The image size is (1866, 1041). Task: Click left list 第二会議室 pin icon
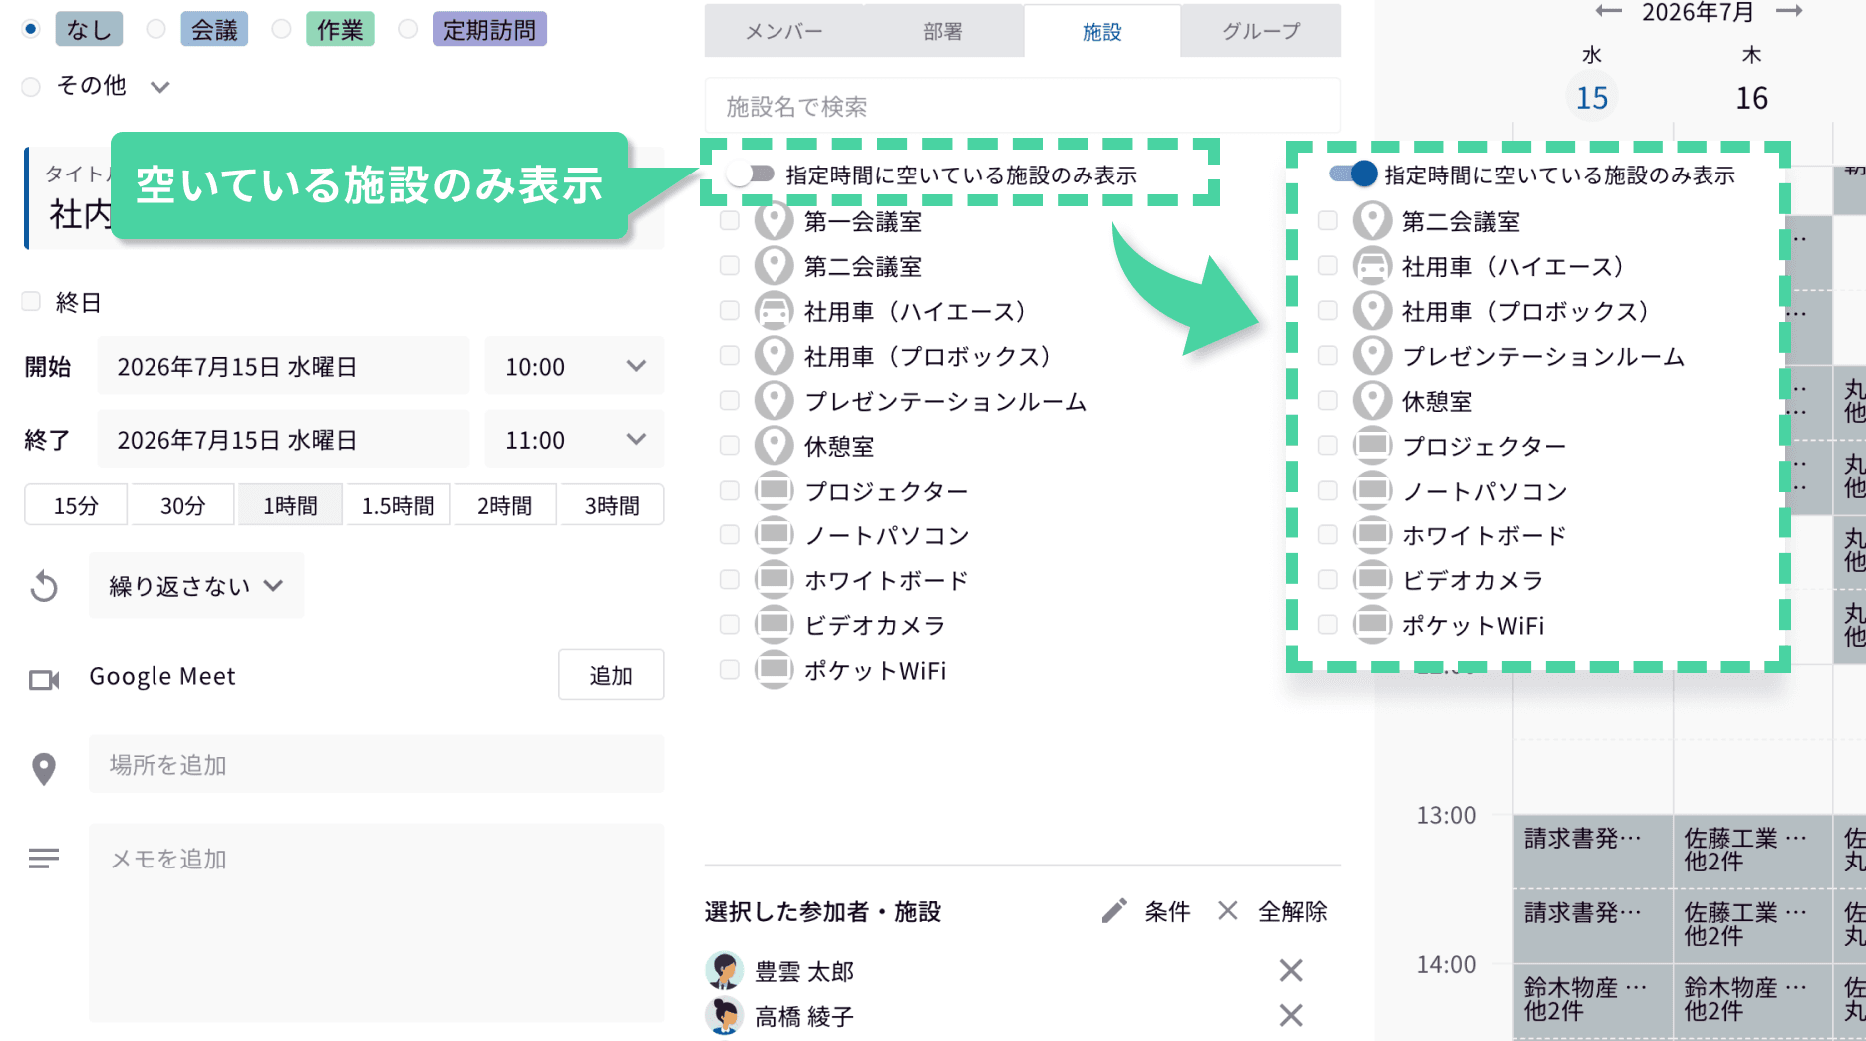click(x=774, y=266)
